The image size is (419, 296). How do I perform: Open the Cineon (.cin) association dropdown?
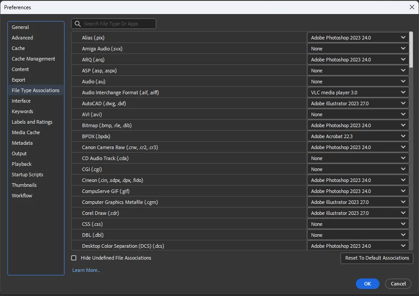(x=358, y=180)
